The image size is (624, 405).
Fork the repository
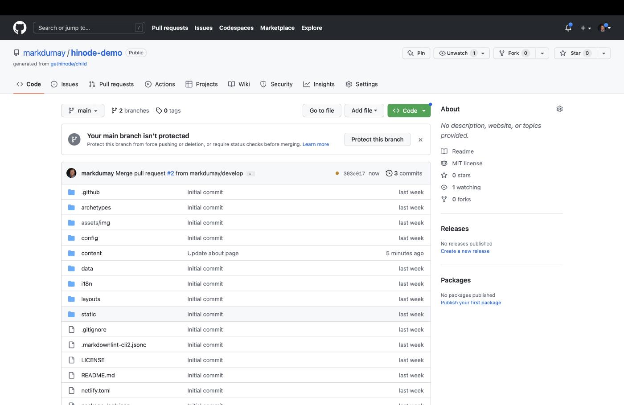514,53
